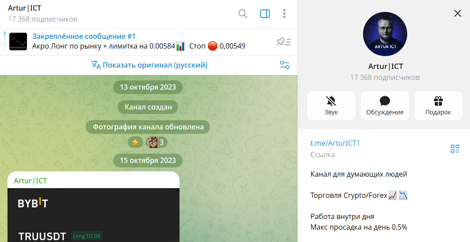Viewport: 470px width, 242px height.
Task: Click the avatar reaction with count 3
Action: [157, 142]
